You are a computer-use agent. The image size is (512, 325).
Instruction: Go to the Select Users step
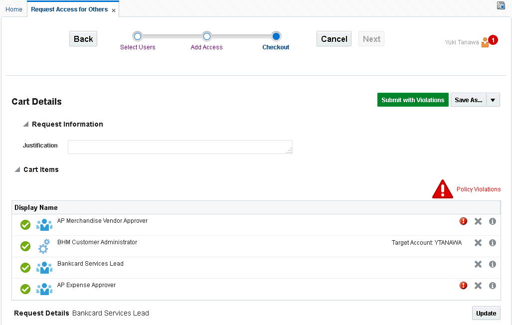point(138,47)
